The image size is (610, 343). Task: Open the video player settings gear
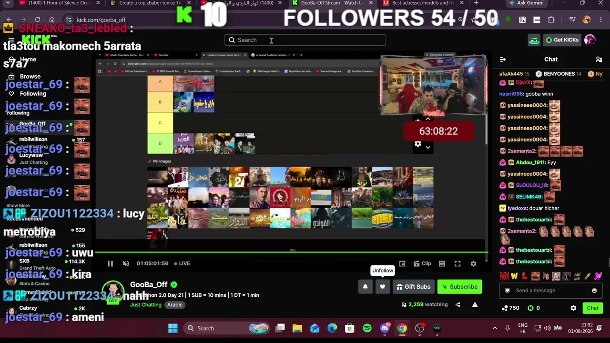tap(473, 263)
